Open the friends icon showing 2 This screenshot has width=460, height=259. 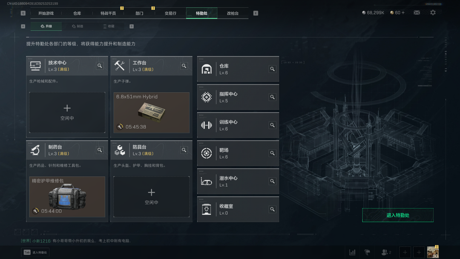386,252
